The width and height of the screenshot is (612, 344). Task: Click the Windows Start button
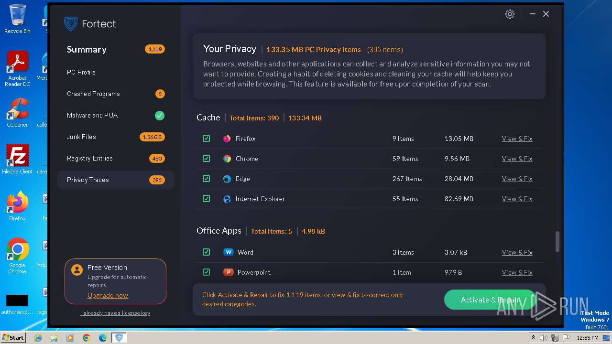[13, 338]
